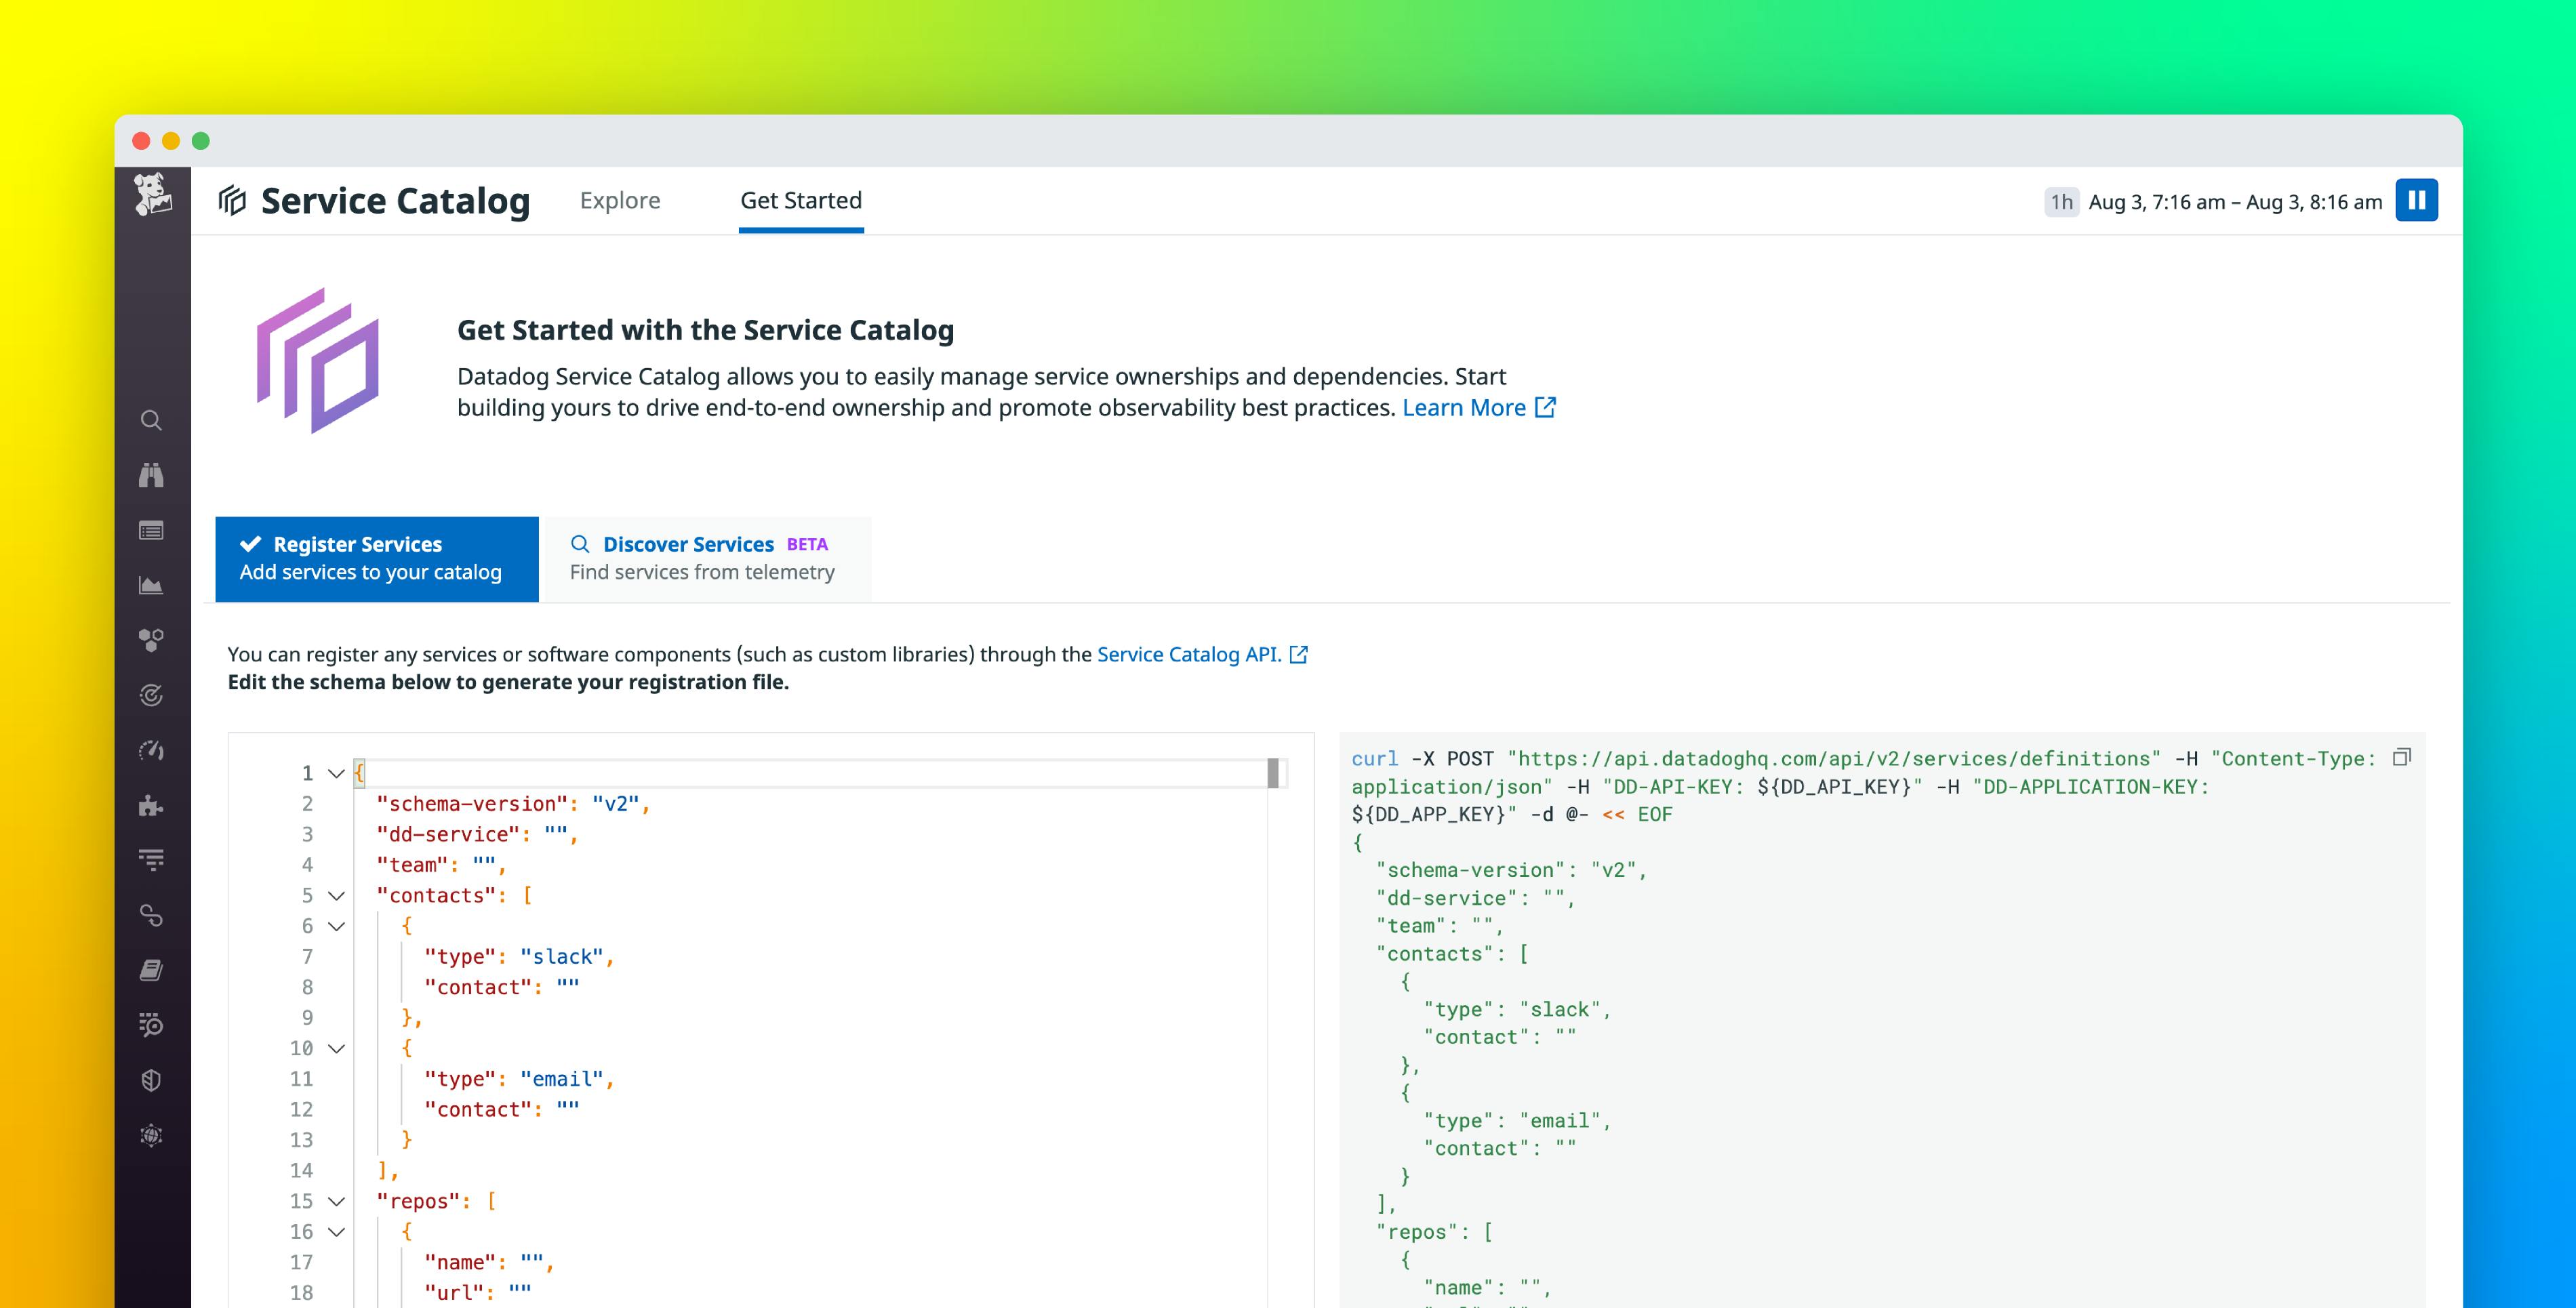
Task: Open the Events list icon in sidebar
Action: click(x=152, y=531)
